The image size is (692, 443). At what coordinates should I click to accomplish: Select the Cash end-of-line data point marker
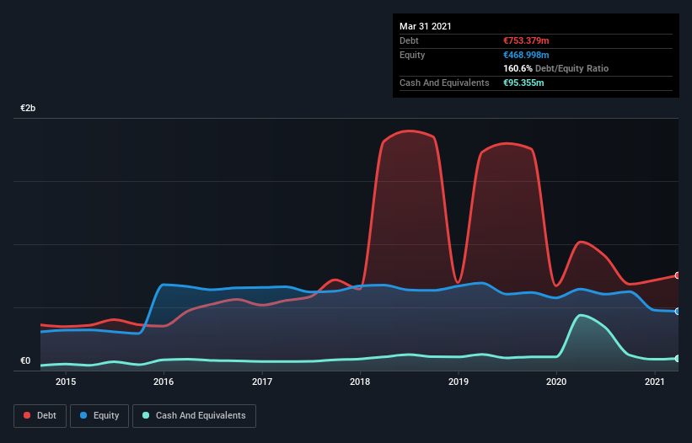click(678, 359)
